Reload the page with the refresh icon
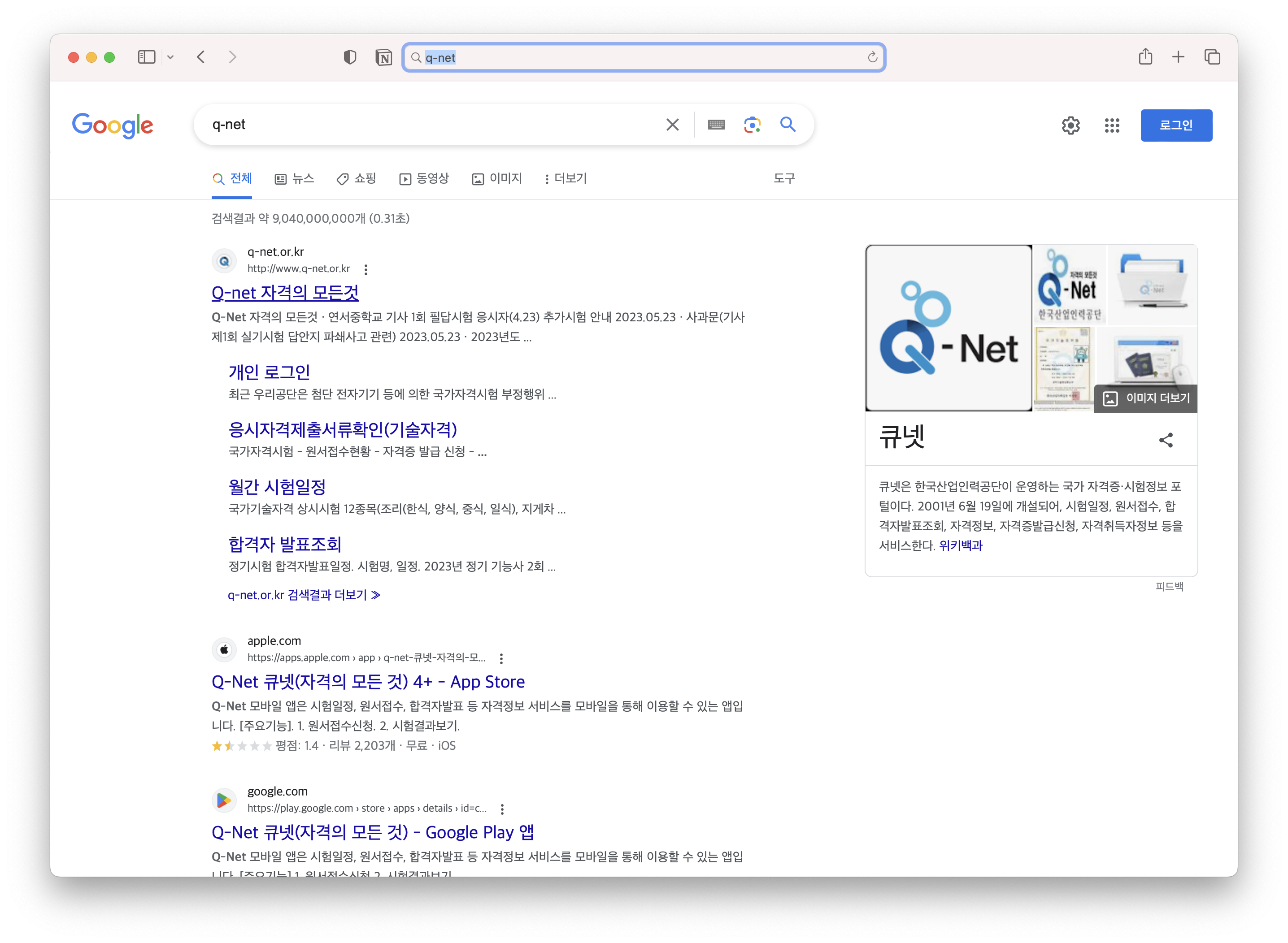 coord(872,58)
